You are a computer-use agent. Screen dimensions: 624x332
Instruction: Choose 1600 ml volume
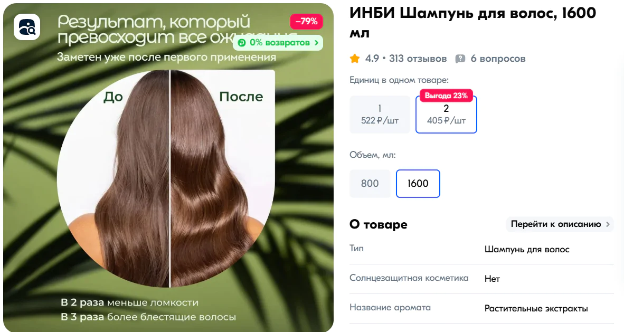(418, 184)
